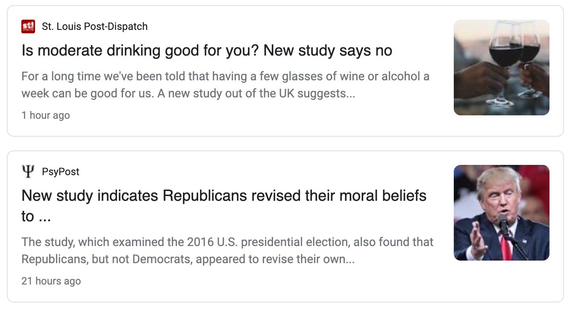Click the PsyPost psi symbol icon

28,172
